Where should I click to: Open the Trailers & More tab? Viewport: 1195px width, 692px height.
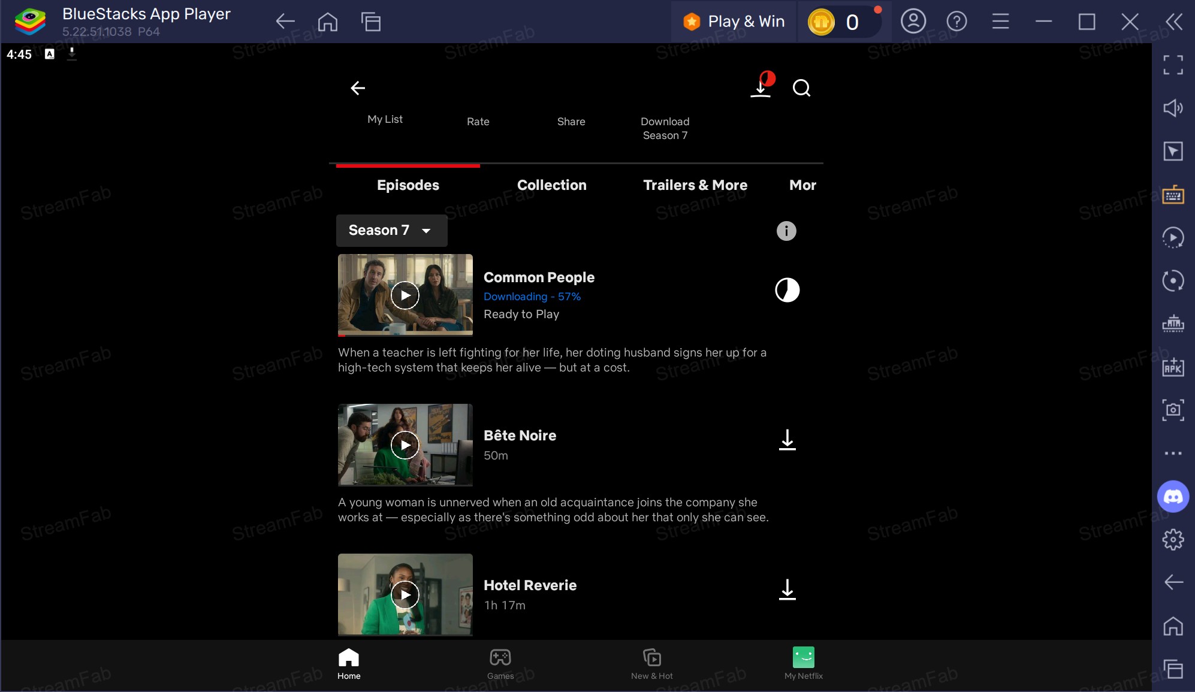coord(695,185)
